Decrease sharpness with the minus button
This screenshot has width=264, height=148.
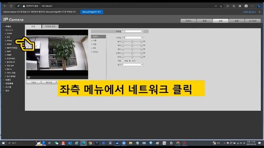[123, 53]
